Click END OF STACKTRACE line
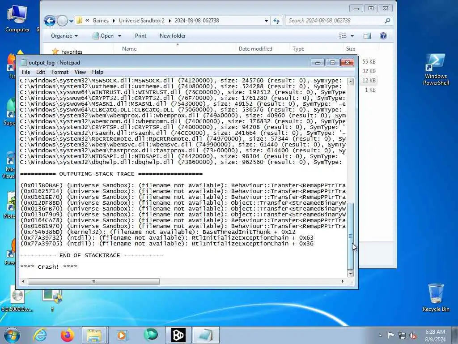Screen dimensions: 458x344 pos(91,255)
